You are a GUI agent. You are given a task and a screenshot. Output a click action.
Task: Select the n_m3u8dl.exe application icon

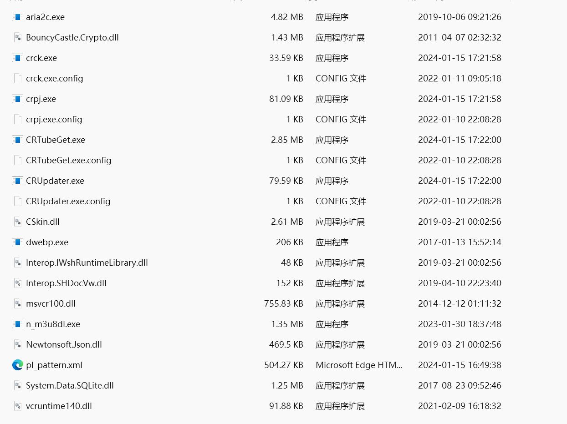coord(18,324)
